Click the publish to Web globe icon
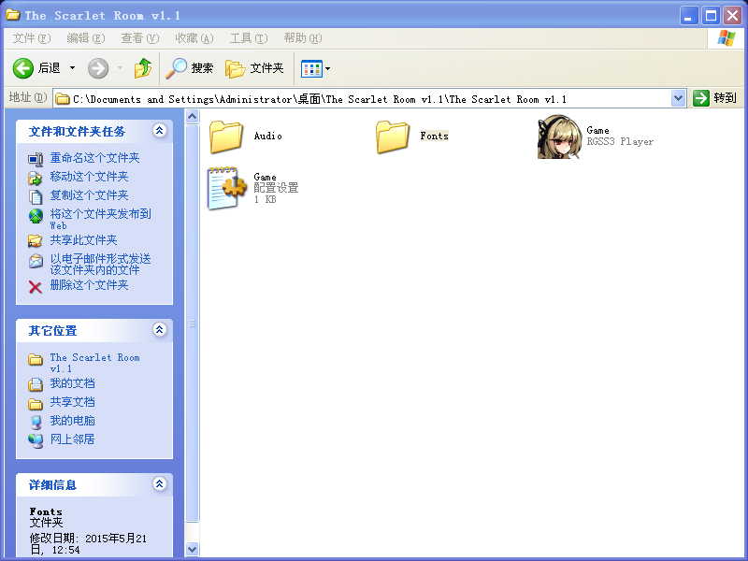748x561 pixels. (x=36, y=216)
